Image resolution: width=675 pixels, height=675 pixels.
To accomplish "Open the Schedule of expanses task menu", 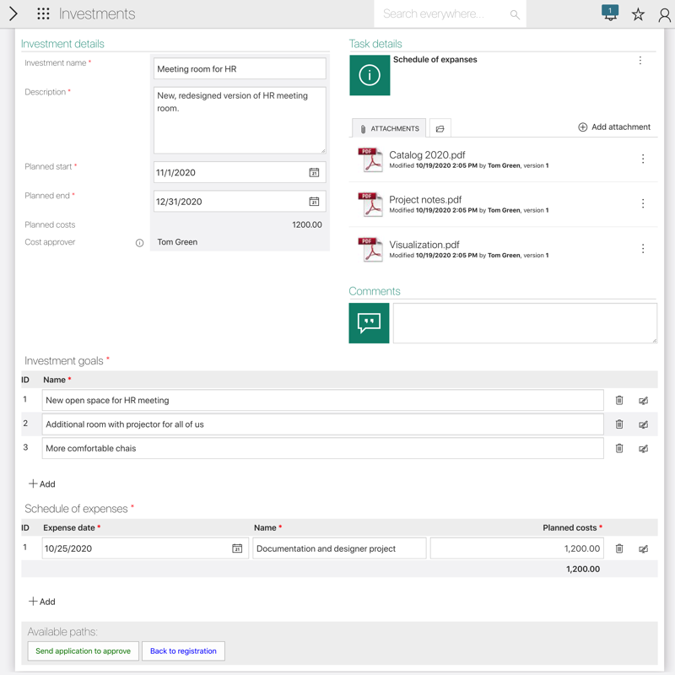I will pyautogui.click(x=640, y=61).
